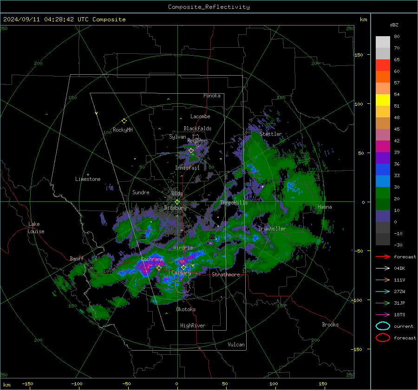Pick the green 20-30 dBZ swatch
Viewport: 418px width, 390px height.
coord(383,193)
